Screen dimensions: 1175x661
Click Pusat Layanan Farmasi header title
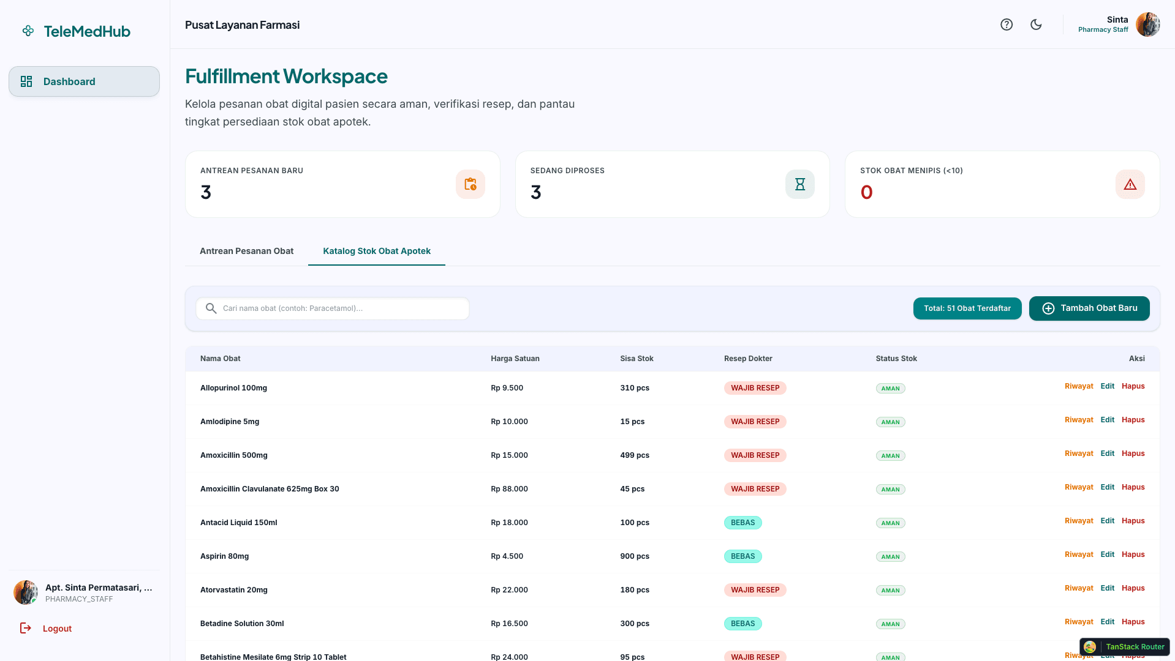coord(242,25)
